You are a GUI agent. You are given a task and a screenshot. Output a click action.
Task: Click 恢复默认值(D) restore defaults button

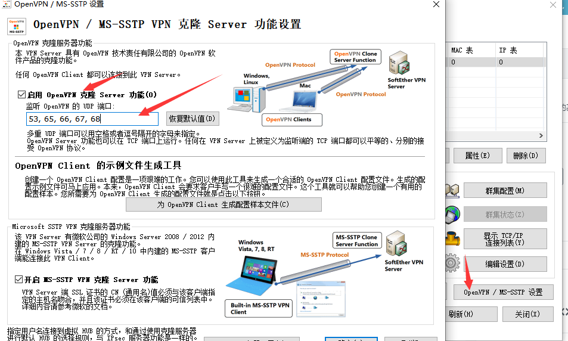tap(193, 119)
